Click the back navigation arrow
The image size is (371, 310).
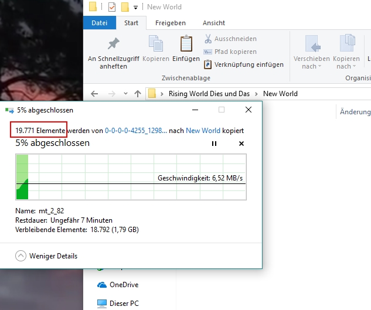point(95,94)
